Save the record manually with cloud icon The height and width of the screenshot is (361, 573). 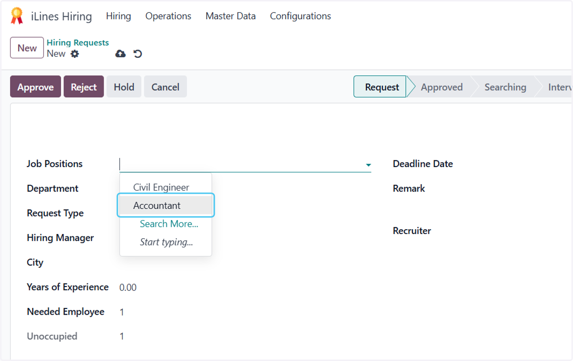point(120,54)
